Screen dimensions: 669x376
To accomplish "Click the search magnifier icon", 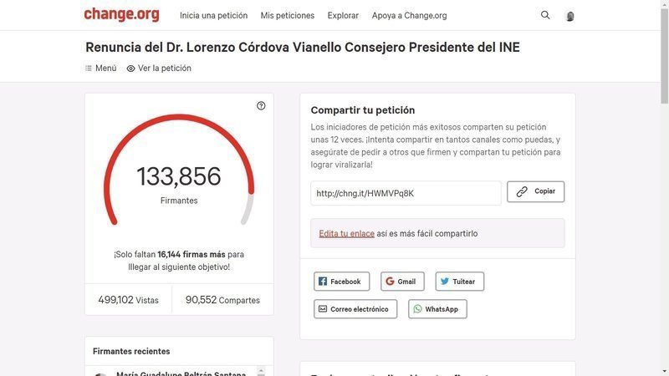I will click(545, 15).
